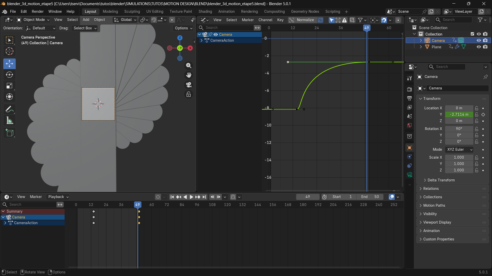Toggle the Collection exclude checkbox

tap(472, 34)
